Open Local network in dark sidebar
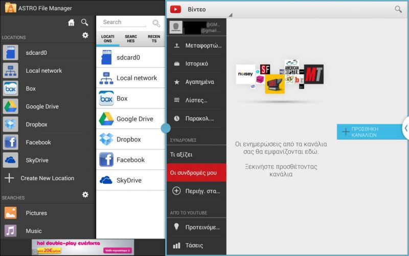409x256 pixels. click(x=48, y=71)
